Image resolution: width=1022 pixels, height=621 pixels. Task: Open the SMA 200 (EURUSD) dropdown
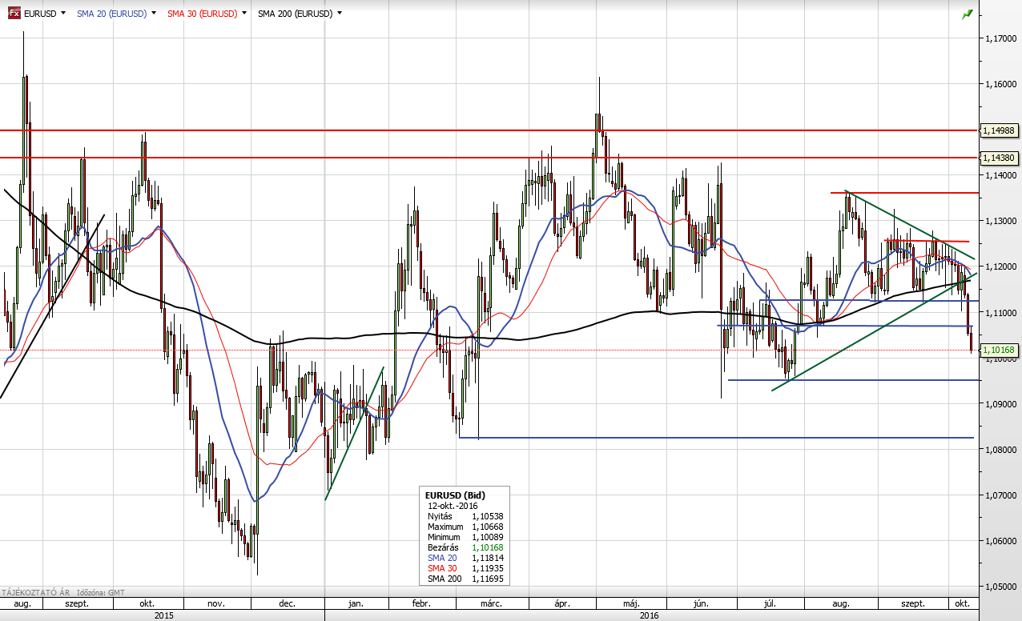[340, 14]
